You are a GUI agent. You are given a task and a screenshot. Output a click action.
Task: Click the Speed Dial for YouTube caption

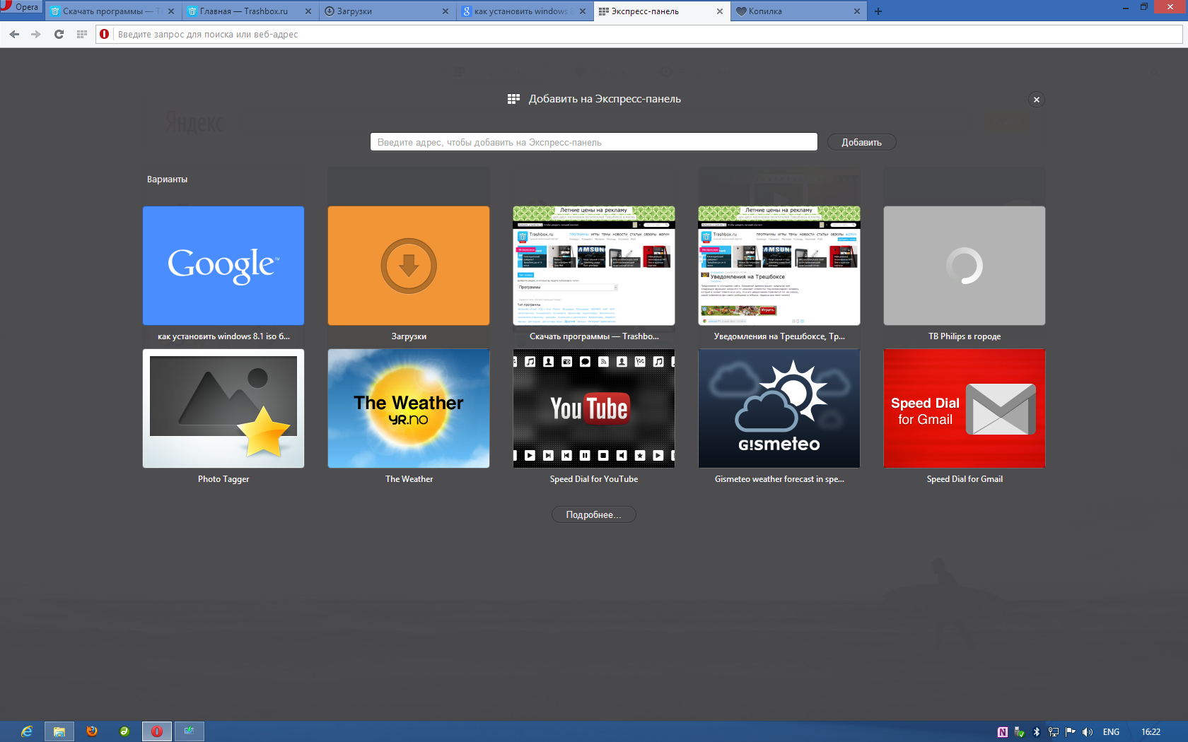[594, 479]
